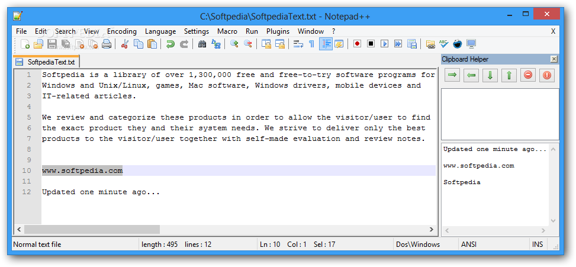Viewport: 576px width, 267px height.
Task: Start macro recording with red circle
Action: click(x=357, y=44)
